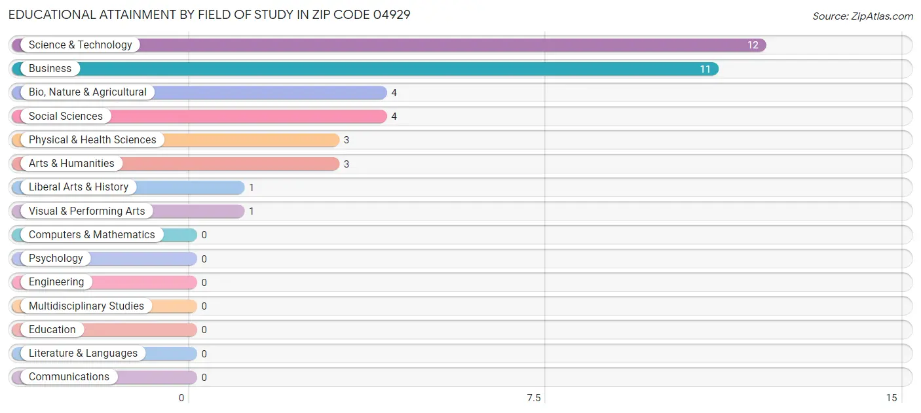
Task: Click the value 1 beside Liberal Arts & History
Action: coord(252,188)
